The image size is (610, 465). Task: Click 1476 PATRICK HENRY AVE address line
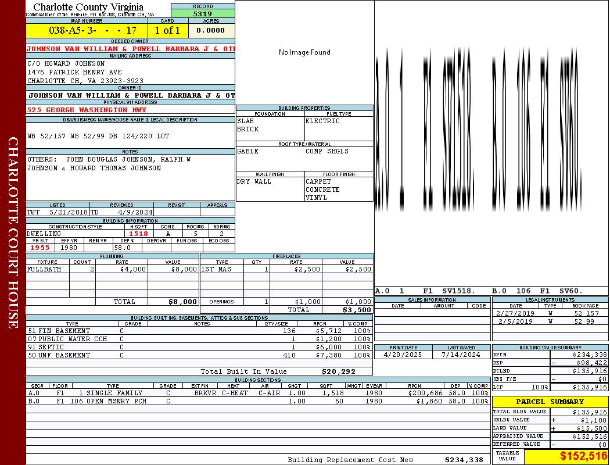point(74,73)
